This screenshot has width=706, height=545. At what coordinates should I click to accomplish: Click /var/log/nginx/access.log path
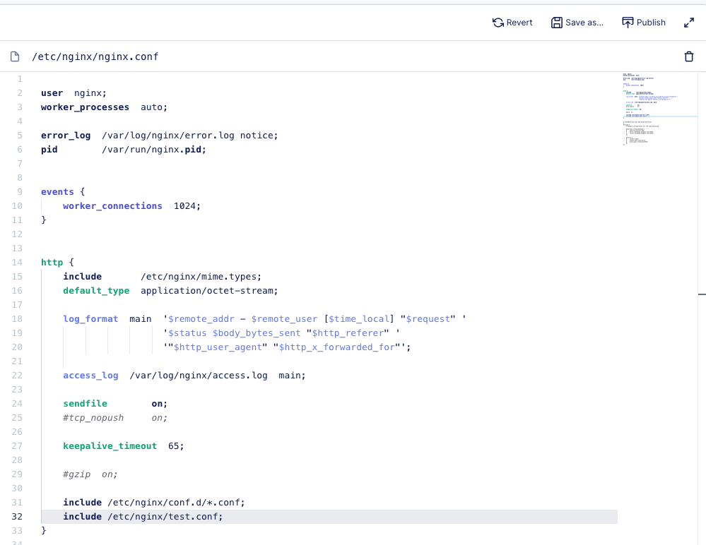(199, 376)
